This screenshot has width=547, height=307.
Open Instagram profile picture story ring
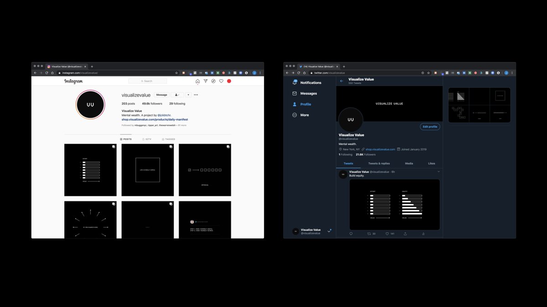pos(90,104)
